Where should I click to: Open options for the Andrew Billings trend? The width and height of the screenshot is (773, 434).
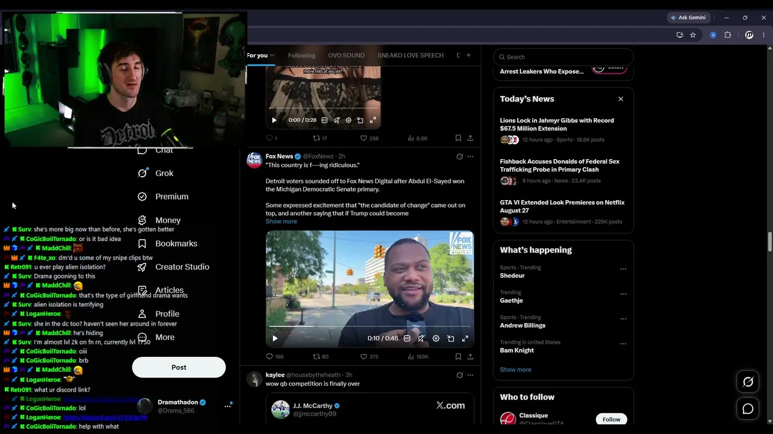pos(623,318)
